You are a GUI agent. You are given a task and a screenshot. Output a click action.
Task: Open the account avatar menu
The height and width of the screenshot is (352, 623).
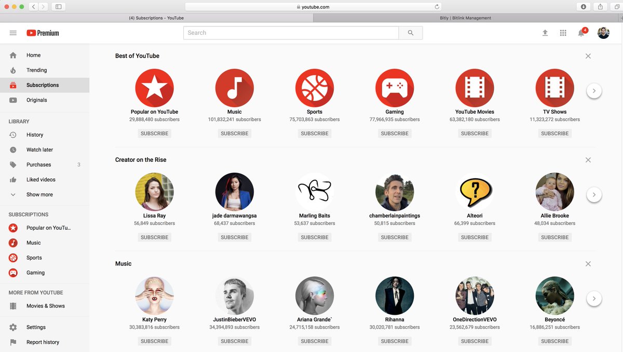603,33
